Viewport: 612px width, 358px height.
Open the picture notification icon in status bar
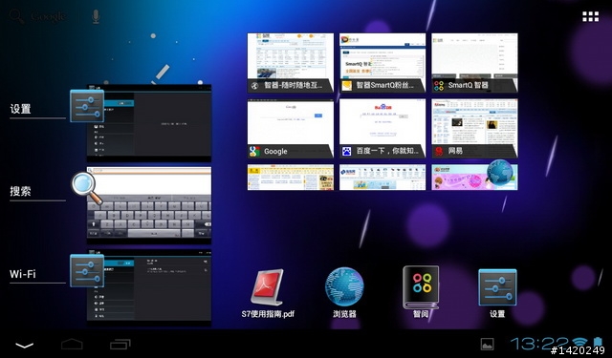pyautogui.click(x=487, y=344)
